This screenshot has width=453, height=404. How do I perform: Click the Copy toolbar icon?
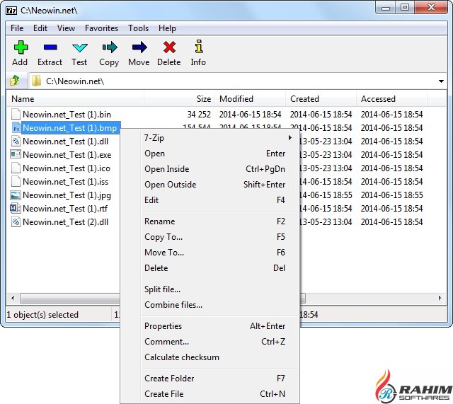[x=109, y=47]
